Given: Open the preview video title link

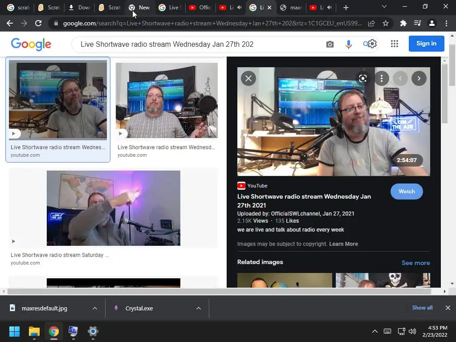Looking at the screenshot, I should click(304, 201).
